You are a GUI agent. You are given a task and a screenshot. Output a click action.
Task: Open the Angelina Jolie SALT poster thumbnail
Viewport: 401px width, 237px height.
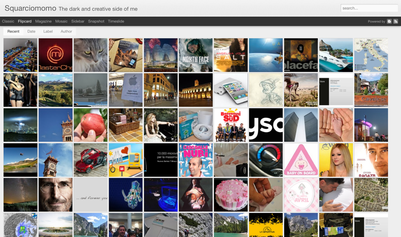(x=231, y=55)
